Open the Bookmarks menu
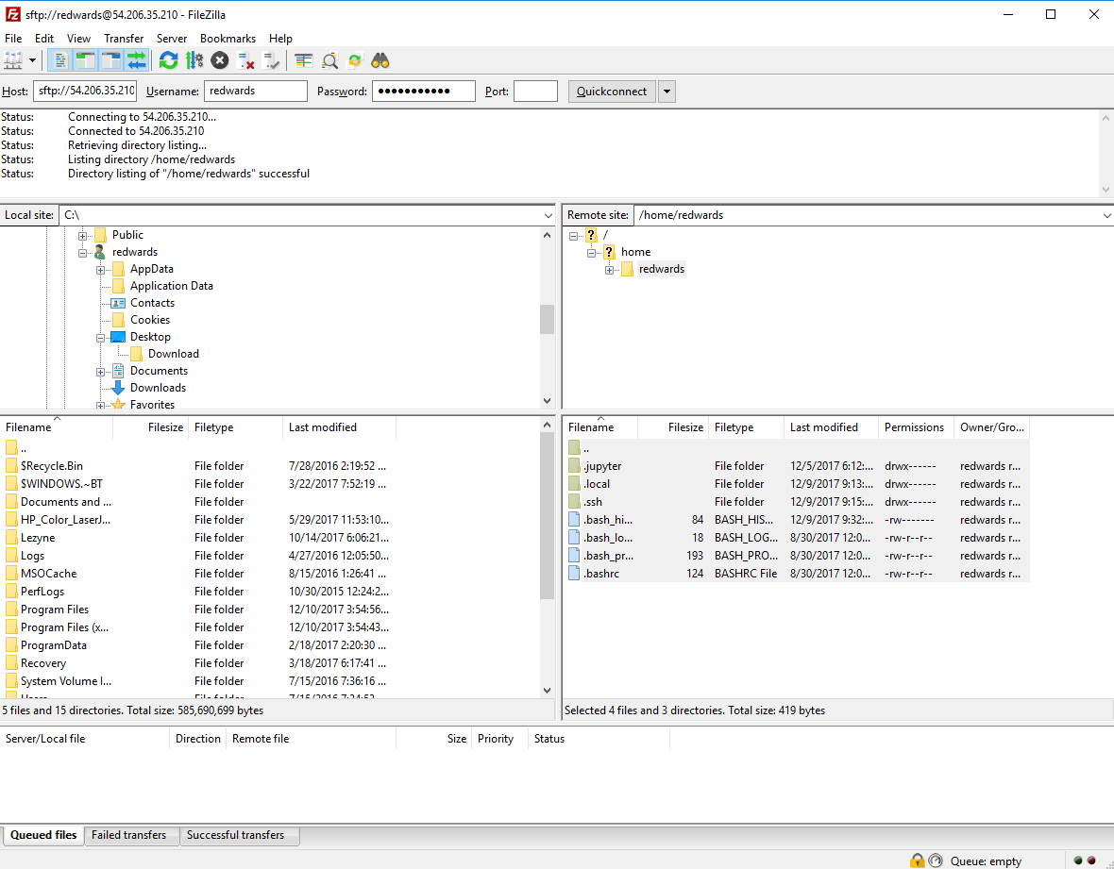1114x869 pixels. click(x=228, y=39)
